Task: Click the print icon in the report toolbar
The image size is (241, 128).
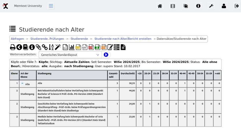Action: 13,47
